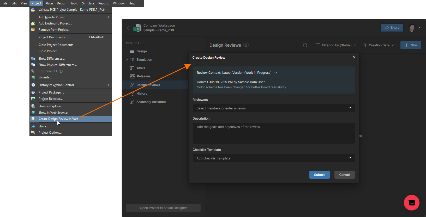
Task: Click the Show Differences icon
Action: (33, 59)
